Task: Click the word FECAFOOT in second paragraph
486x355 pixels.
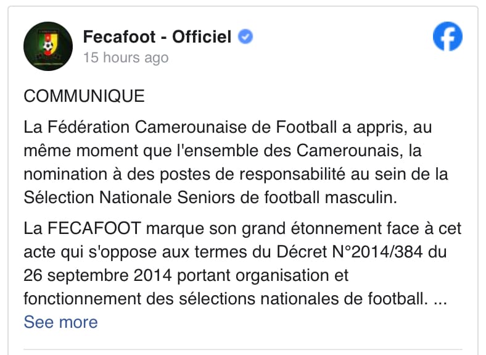Action: click(94, 228)
